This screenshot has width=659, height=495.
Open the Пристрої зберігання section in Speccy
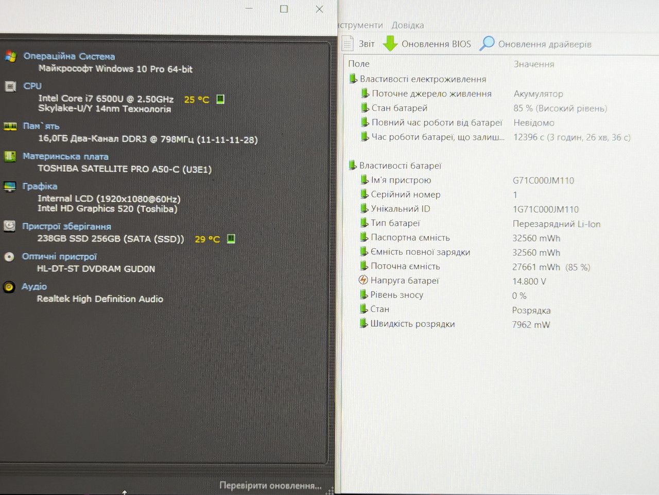(66, 226)
